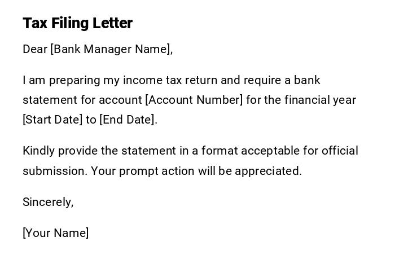Click the [Bank Manager Name] placeholder
Viewport: 395px width, 268px height.
click(x=111, y=49)
